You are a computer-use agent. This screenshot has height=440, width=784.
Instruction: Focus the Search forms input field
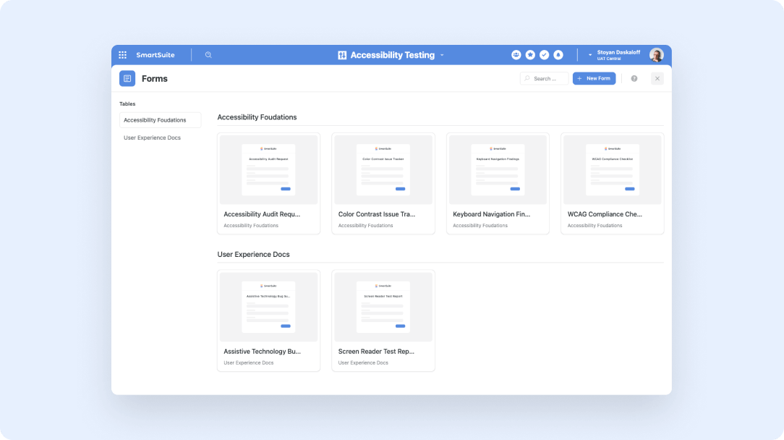pyautogui.click(x=544, y=79)
